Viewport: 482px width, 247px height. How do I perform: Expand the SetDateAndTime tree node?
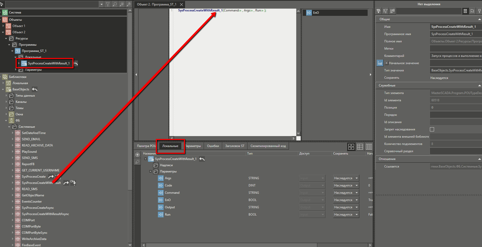13,133
